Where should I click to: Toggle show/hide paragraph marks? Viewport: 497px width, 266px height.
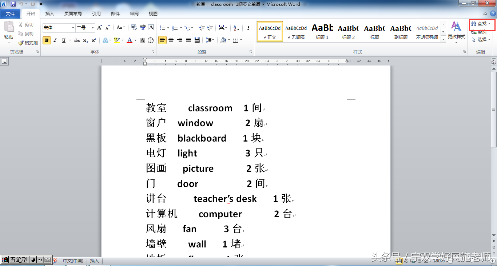pyautogui.click(x=249, y=28)
